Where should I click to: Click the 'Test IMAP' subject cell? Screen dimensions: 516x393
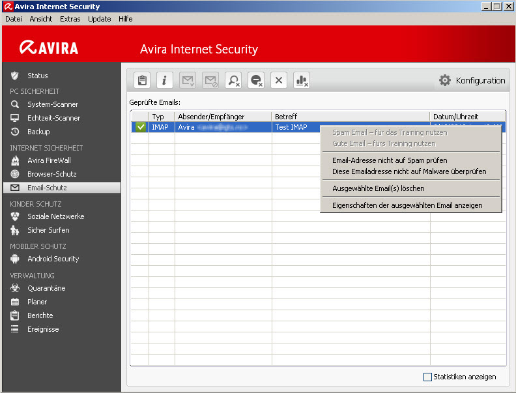tap(291, 127)
